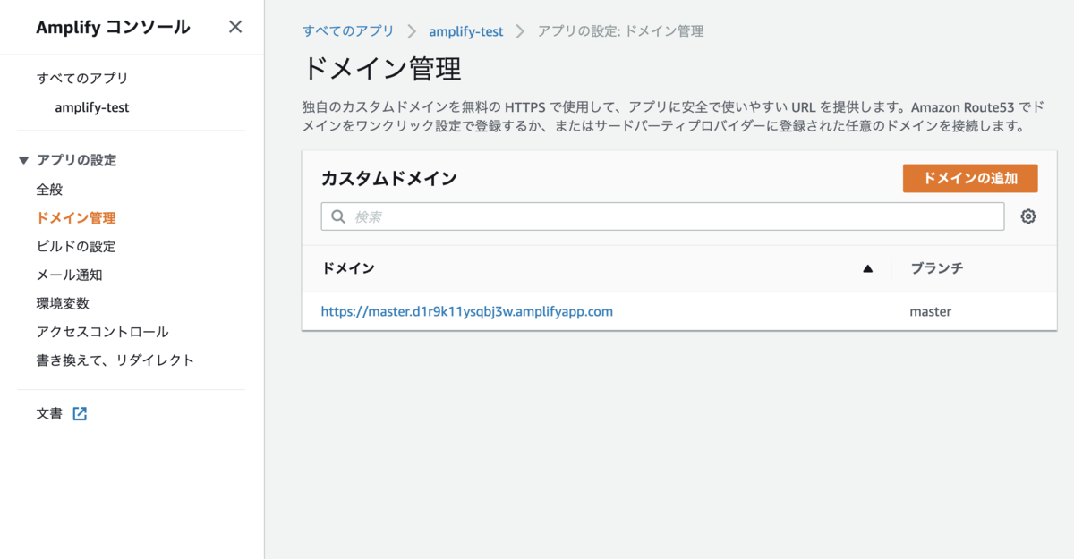Click すべてのアプリ breadcrumb link
1074x559 pixels.
[x=348, y=30]
